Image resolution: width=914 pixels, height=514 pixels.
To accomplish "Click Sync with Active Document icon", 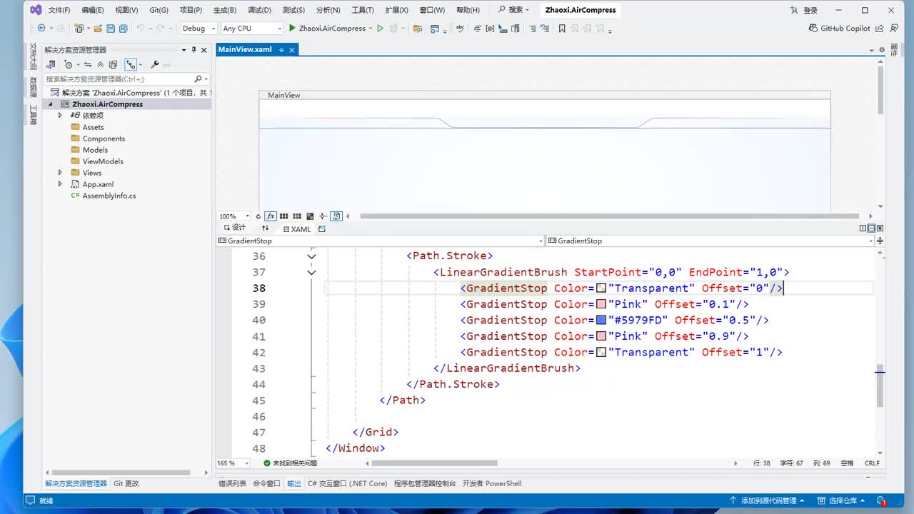I will pyautogui.click(x=87, y=65).
